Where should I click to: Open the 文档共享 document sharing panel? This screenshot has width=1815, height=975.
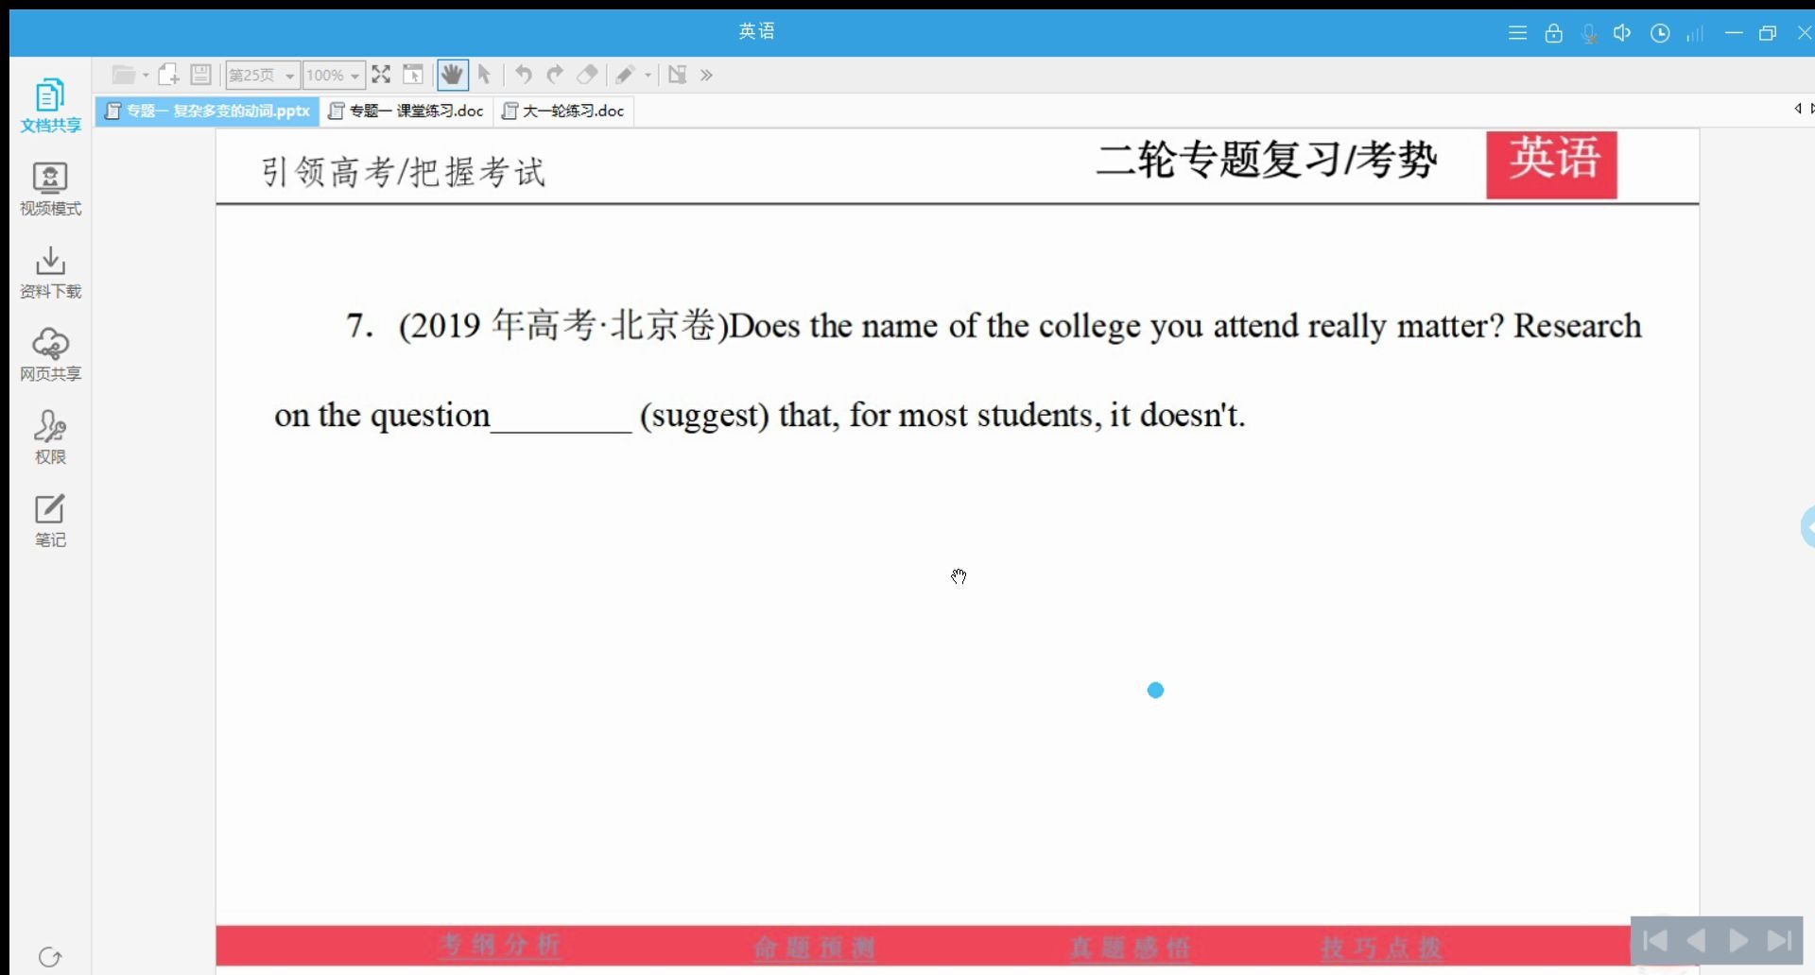click(50, 106)
